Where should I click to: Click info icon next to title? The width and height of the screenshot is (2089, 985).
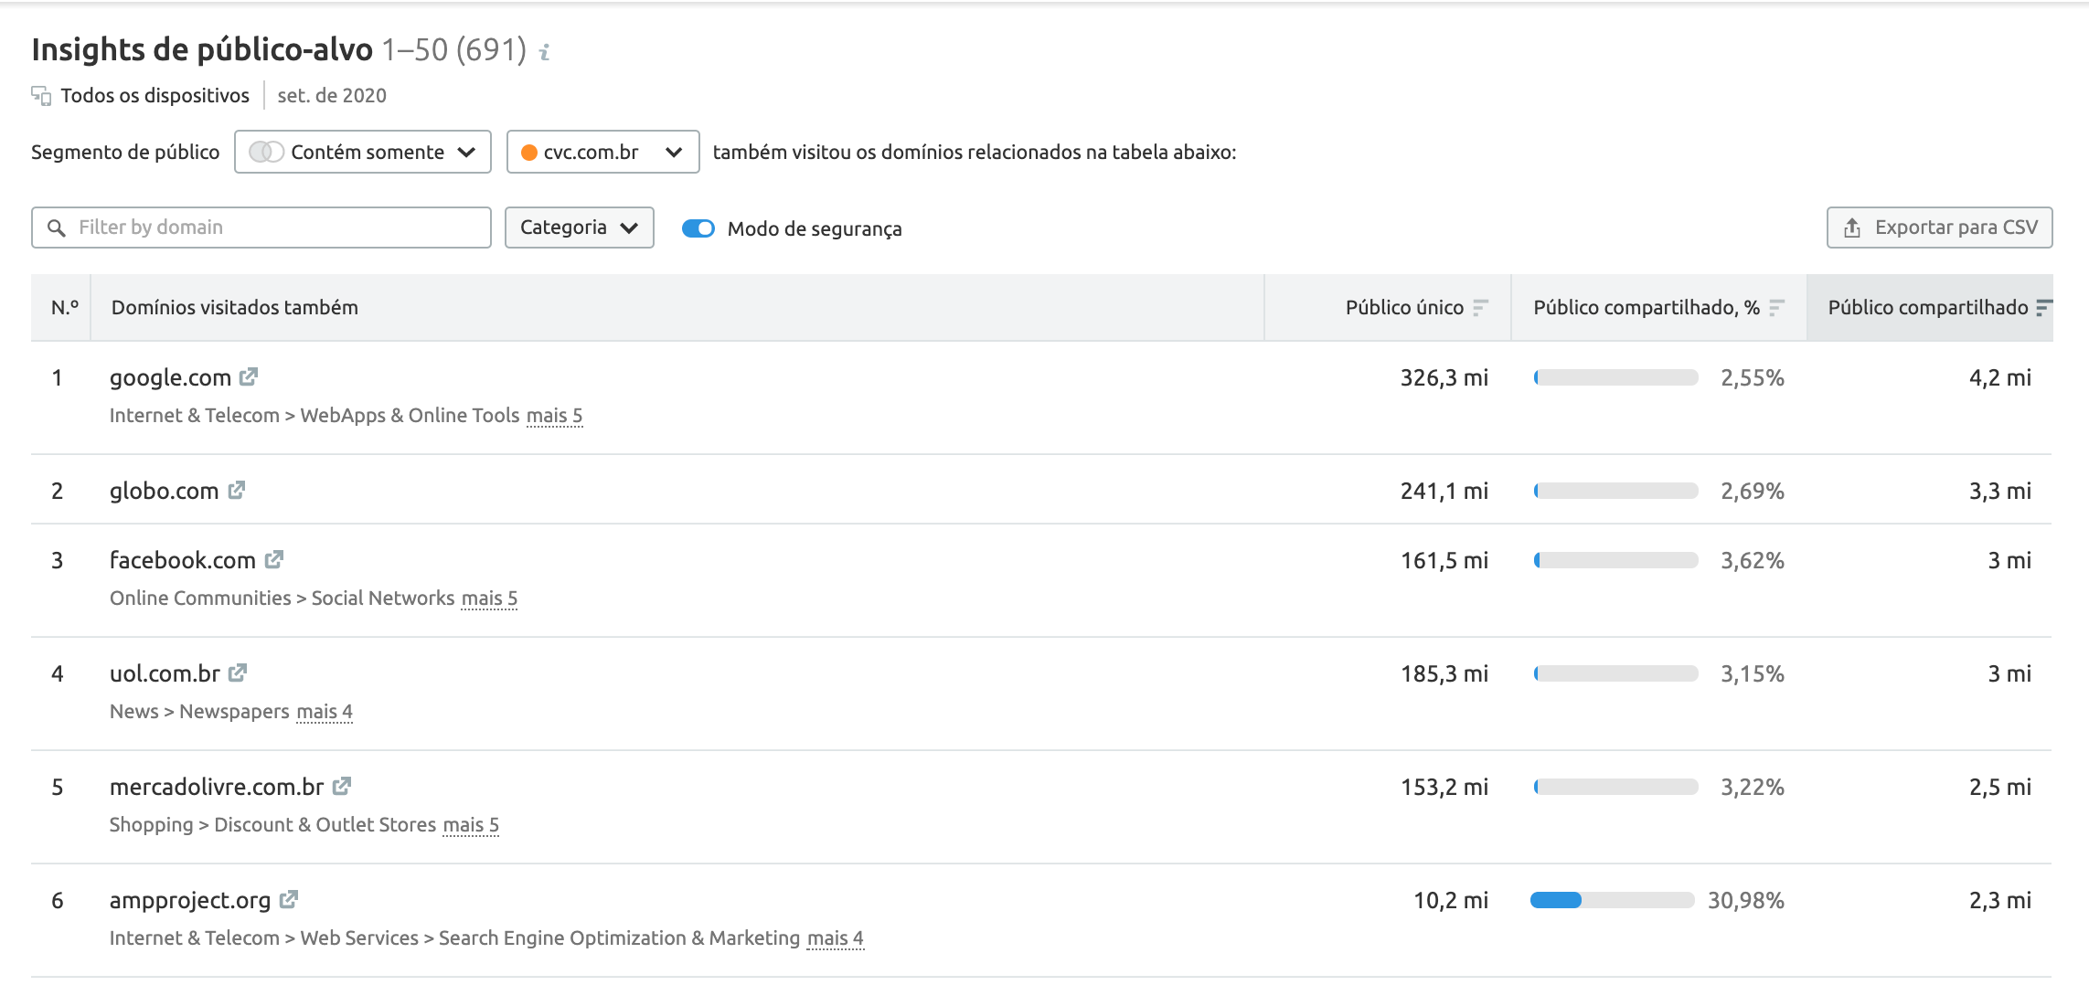point(545,52)
